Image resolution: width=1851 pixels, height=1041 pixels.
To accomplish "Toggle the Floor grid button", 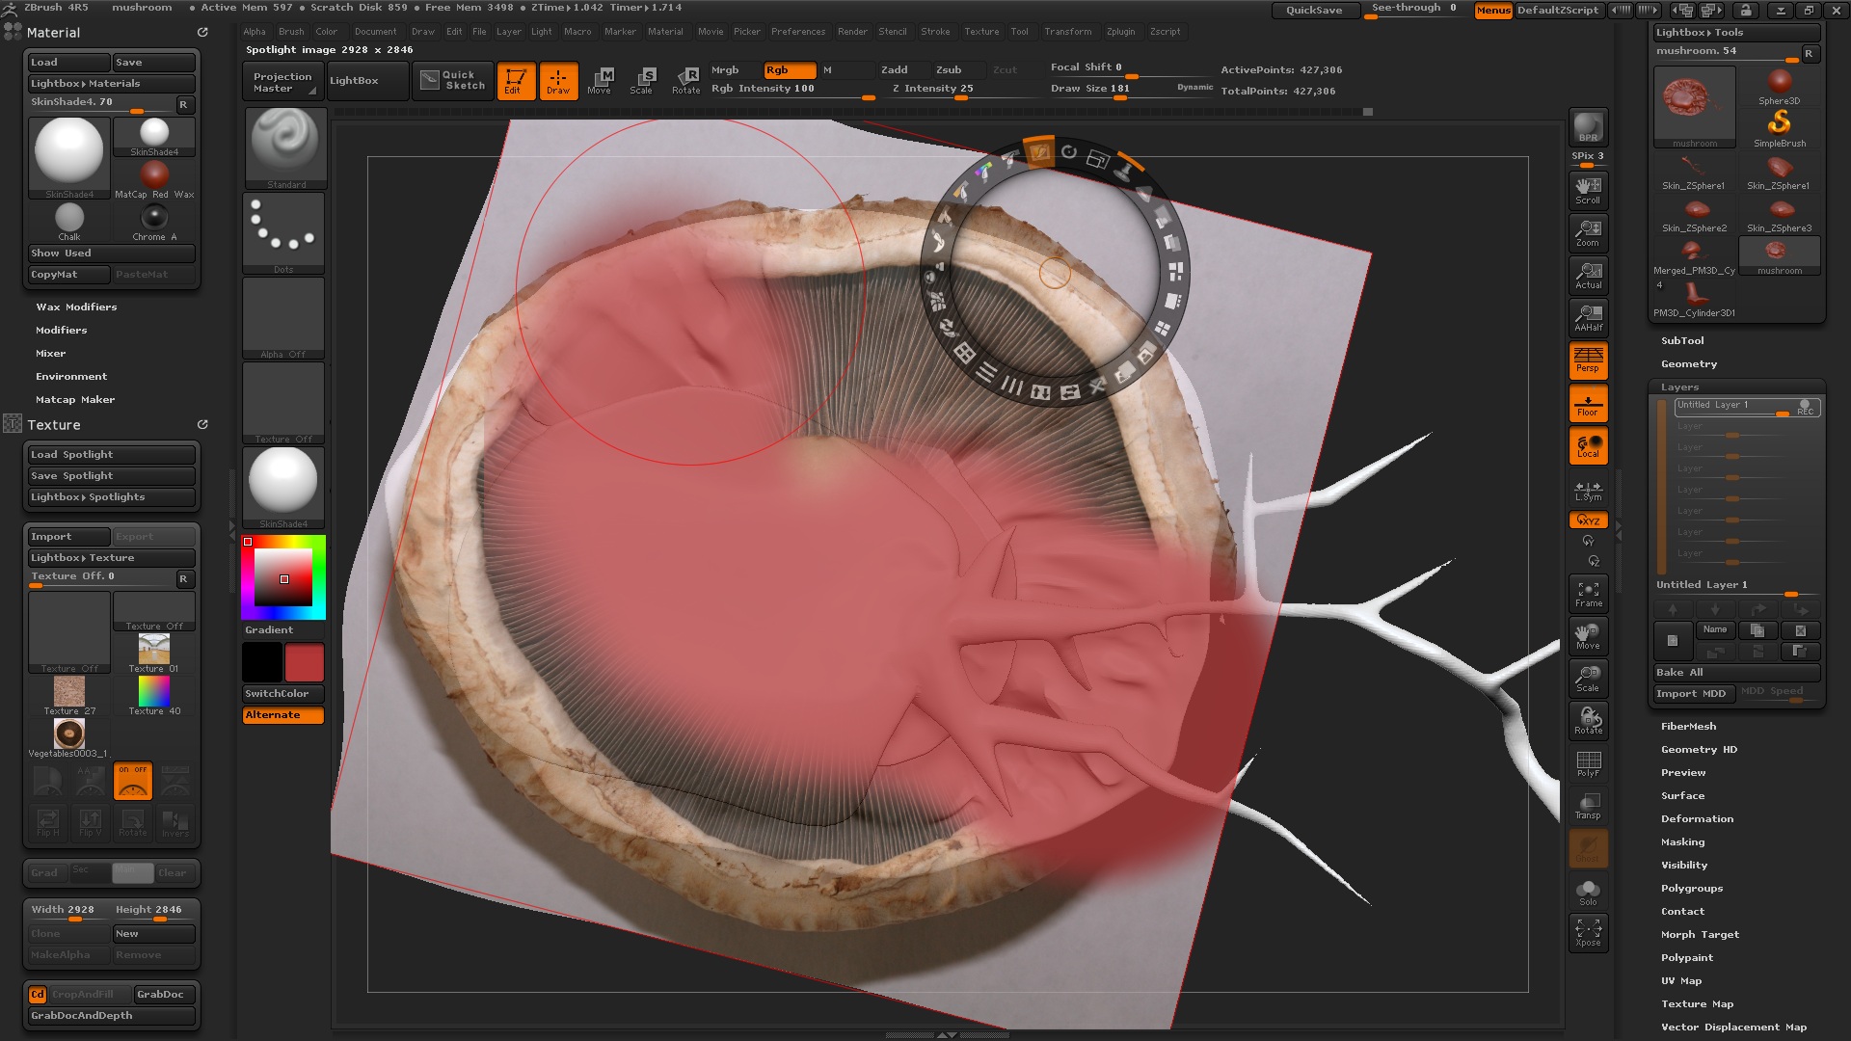I will coord(1588,403).
